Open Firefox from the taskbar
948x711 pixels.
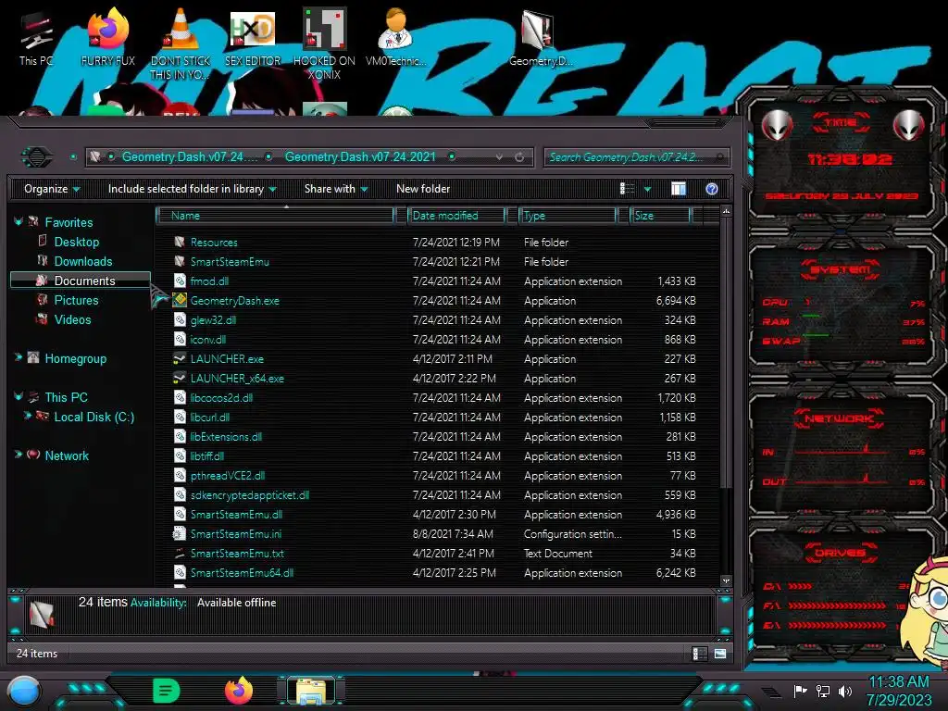[239, 691]
